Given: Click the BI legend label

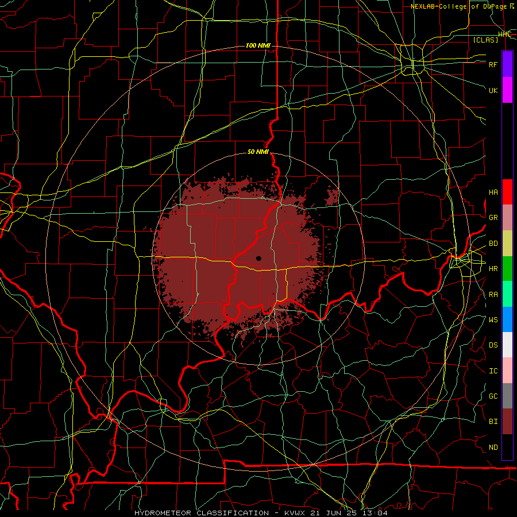Looking at the screenshot, I should tap(493, 422).
